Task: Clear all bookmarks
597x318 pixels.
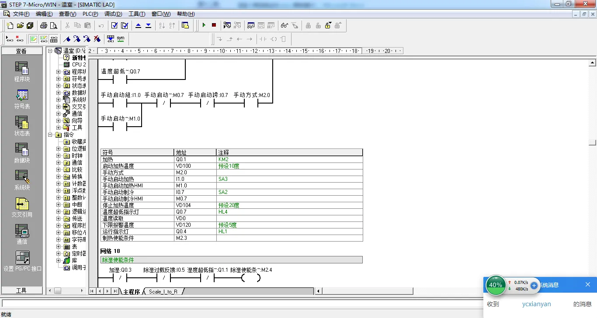Action: 97,39
